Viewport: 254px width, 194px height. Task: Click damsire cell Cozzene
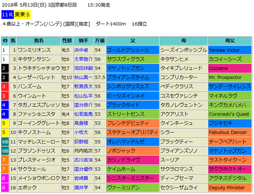(x=230, y=68)
